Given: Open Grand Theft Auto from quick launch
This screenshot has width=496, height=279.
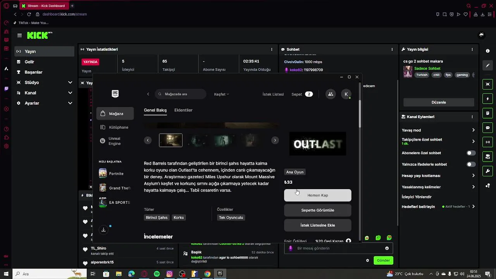Looking at the screenshot, I should tap(115, 188).
